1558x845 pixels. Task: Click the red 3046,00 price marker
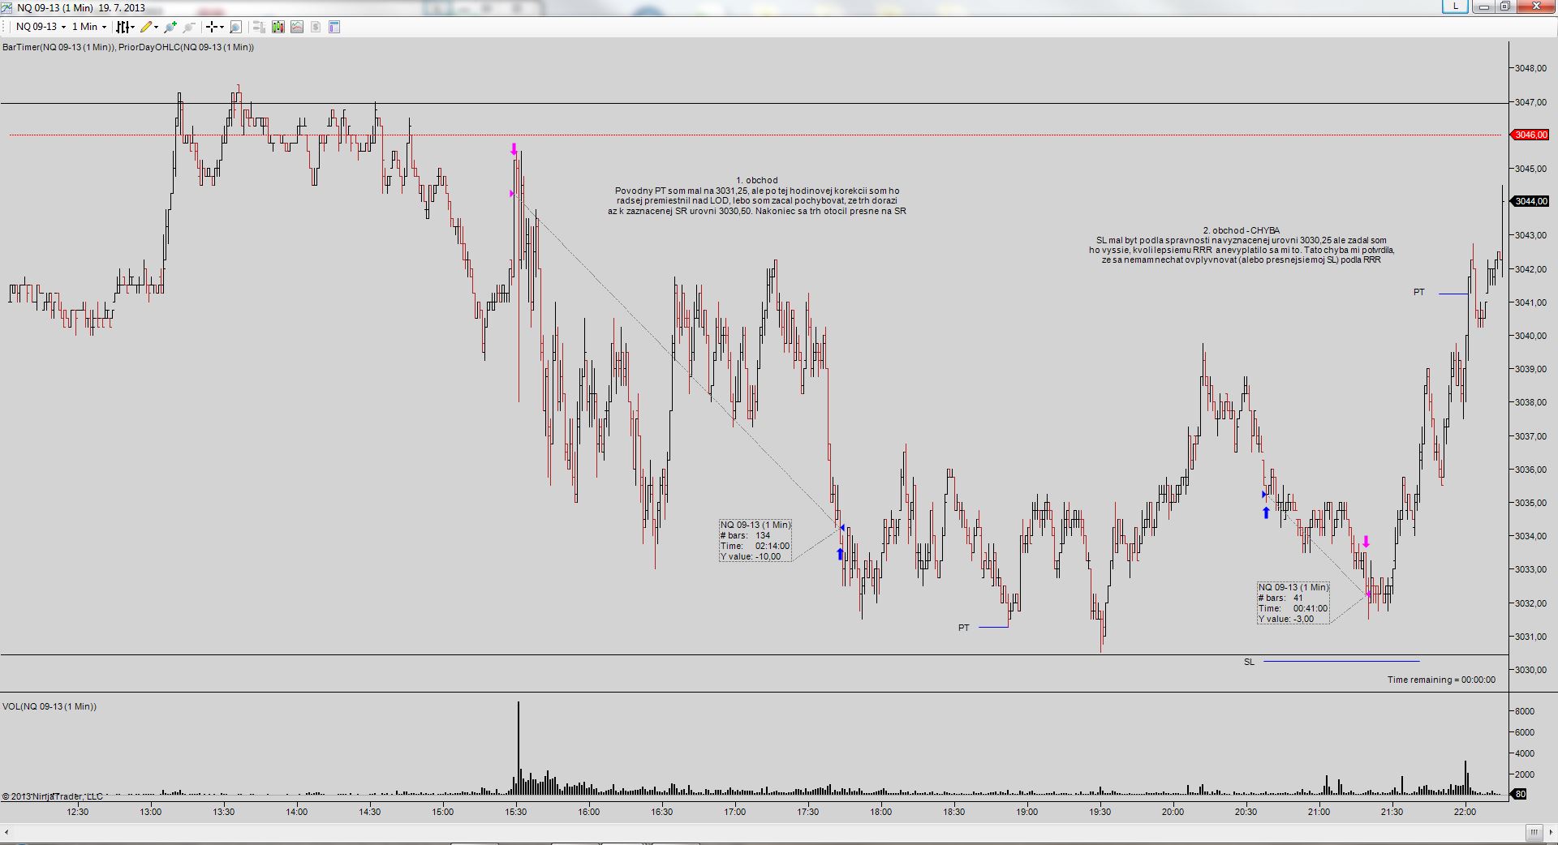tap(1530, 135)
